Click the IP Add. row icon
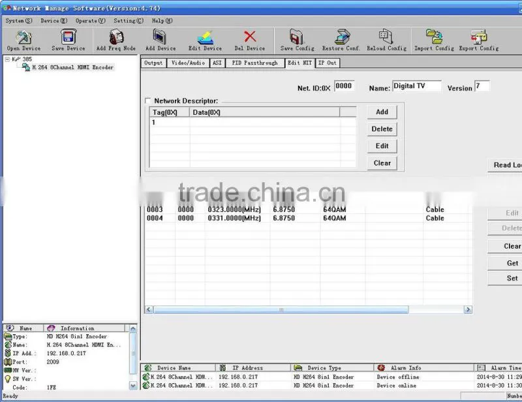This screenshot has height=402, width=522. 8,353
